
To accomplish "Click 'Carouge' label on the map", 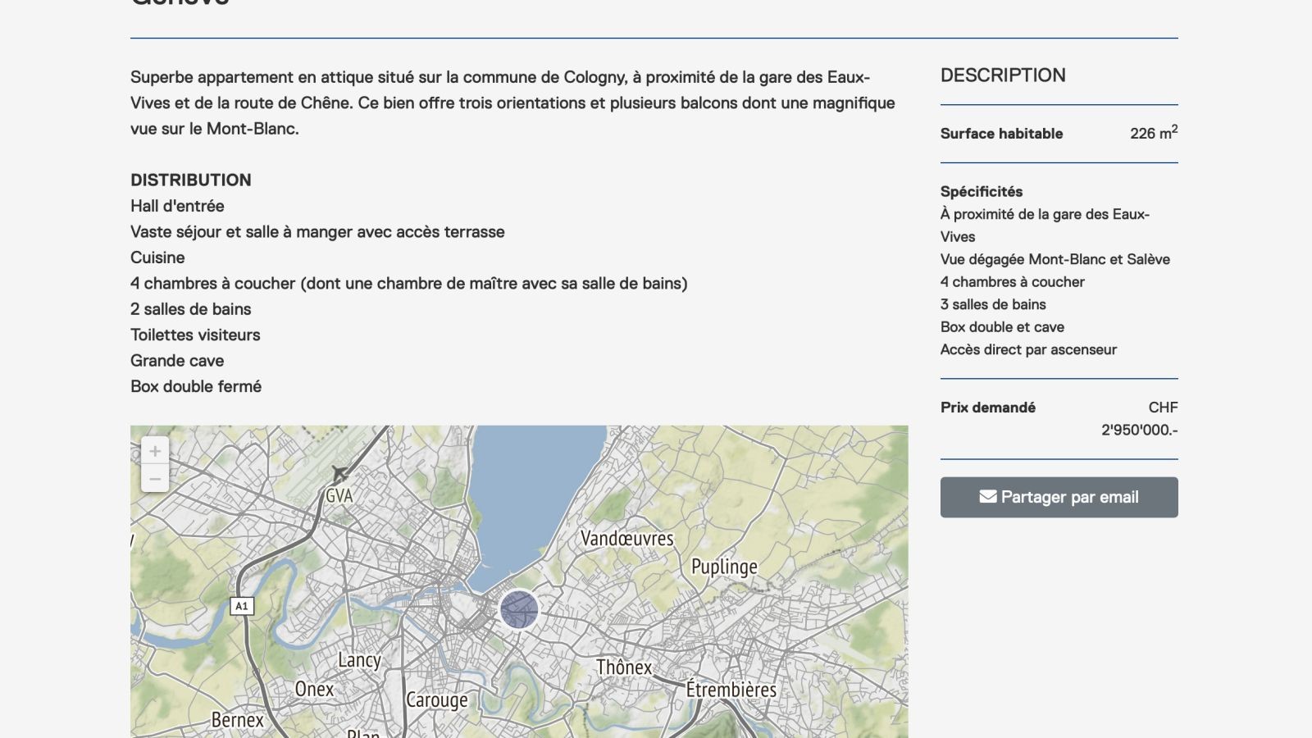I will (x=437, y=700).
